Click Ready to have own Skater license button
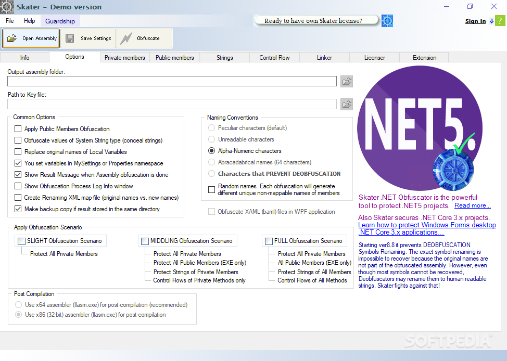The image size is (507, 361). [316, 21]
